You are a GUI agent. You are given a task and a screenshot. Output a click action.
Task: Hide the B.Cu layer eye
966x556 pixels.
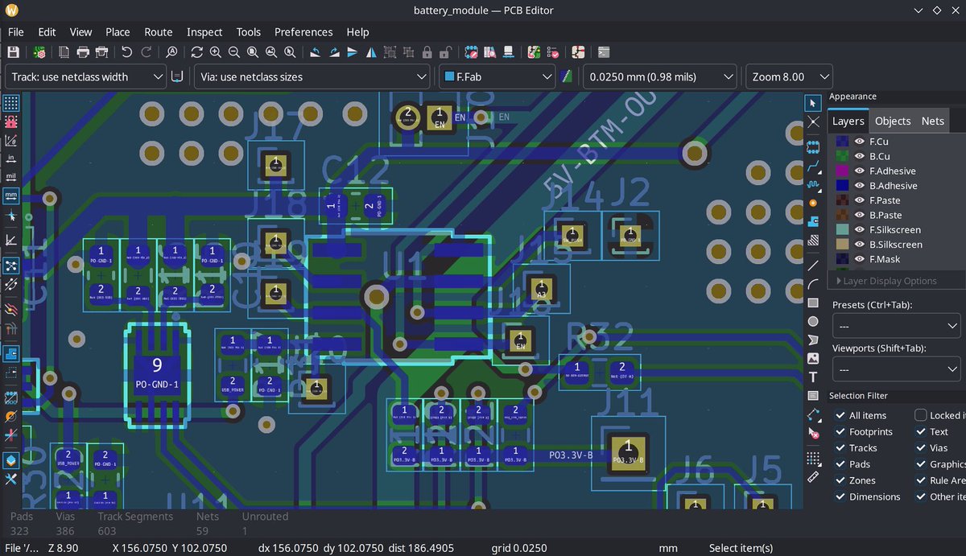coord(859,156)
